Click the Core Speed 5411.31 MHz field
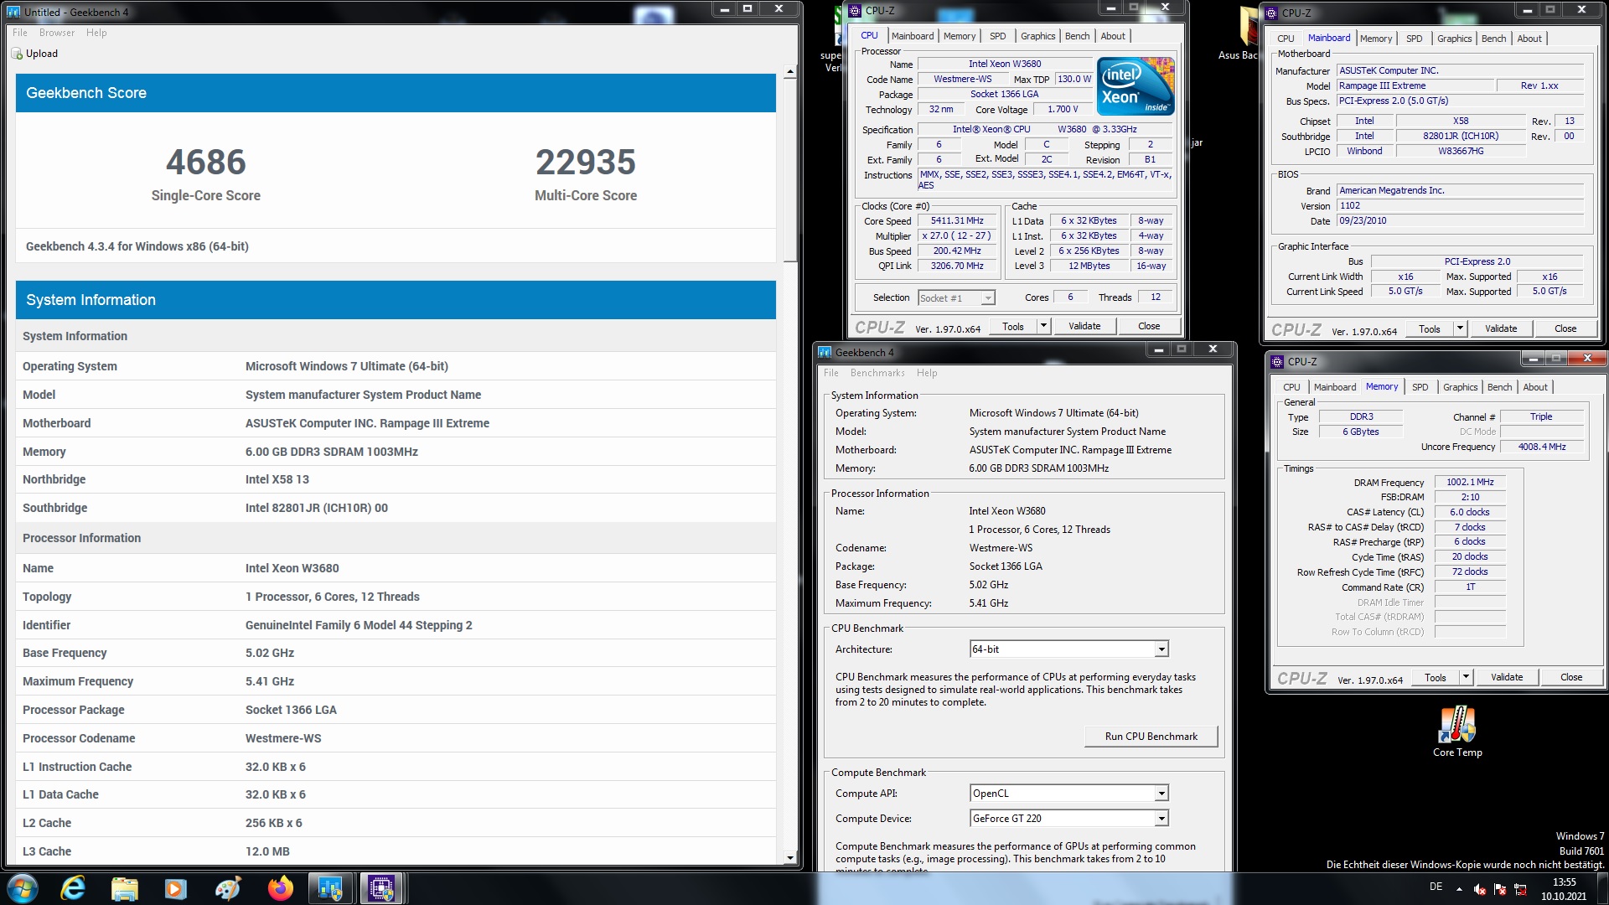Screen dimensions: 1609x905 click(x=957, y=221)
